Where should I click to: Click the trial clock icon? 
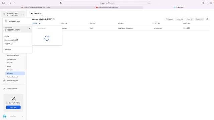click(13, 98)
